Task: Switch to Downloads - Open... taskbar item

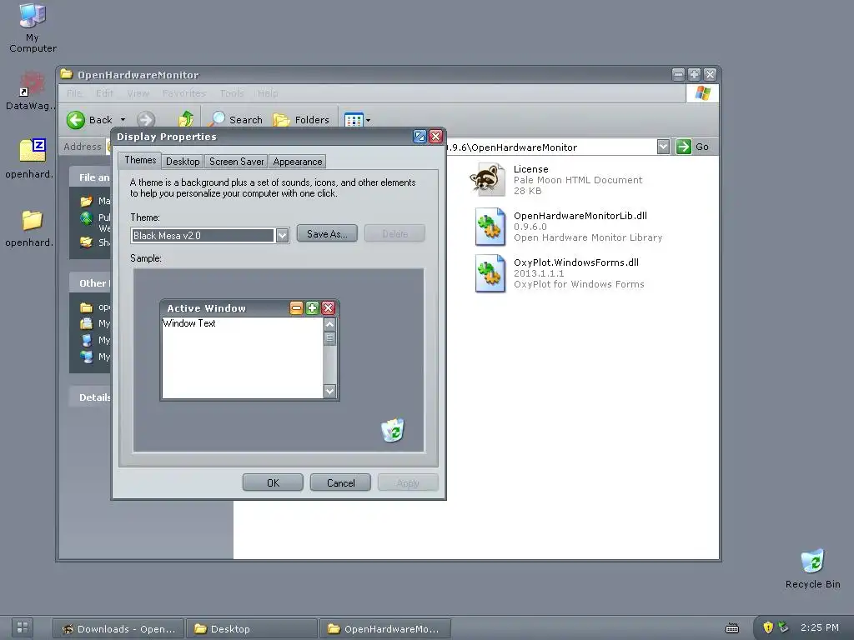Action: [x=118, y=628]
